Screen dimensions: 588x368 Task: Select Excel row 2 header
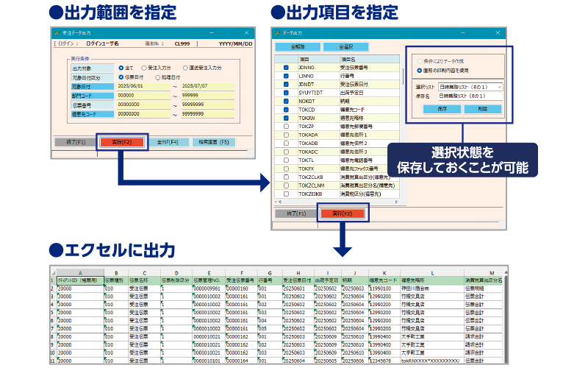pyautogui.click(x=53, y=289)
